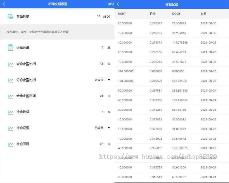This screenshot has width=229, height=183.
Task: Click the USDT column header
Action: coord(122,13)
